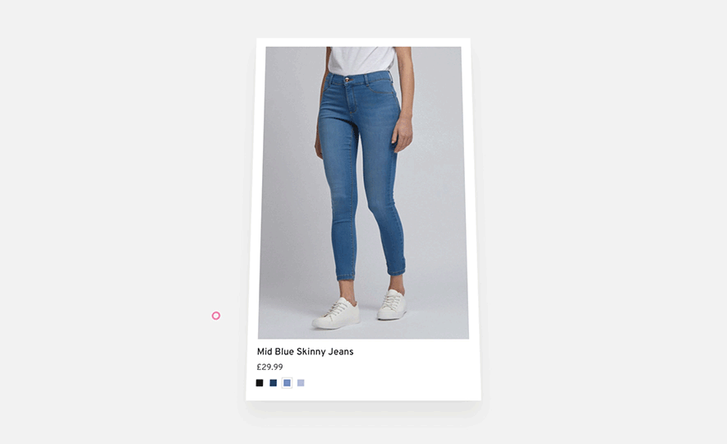Click the white product card area

[363, 220]
